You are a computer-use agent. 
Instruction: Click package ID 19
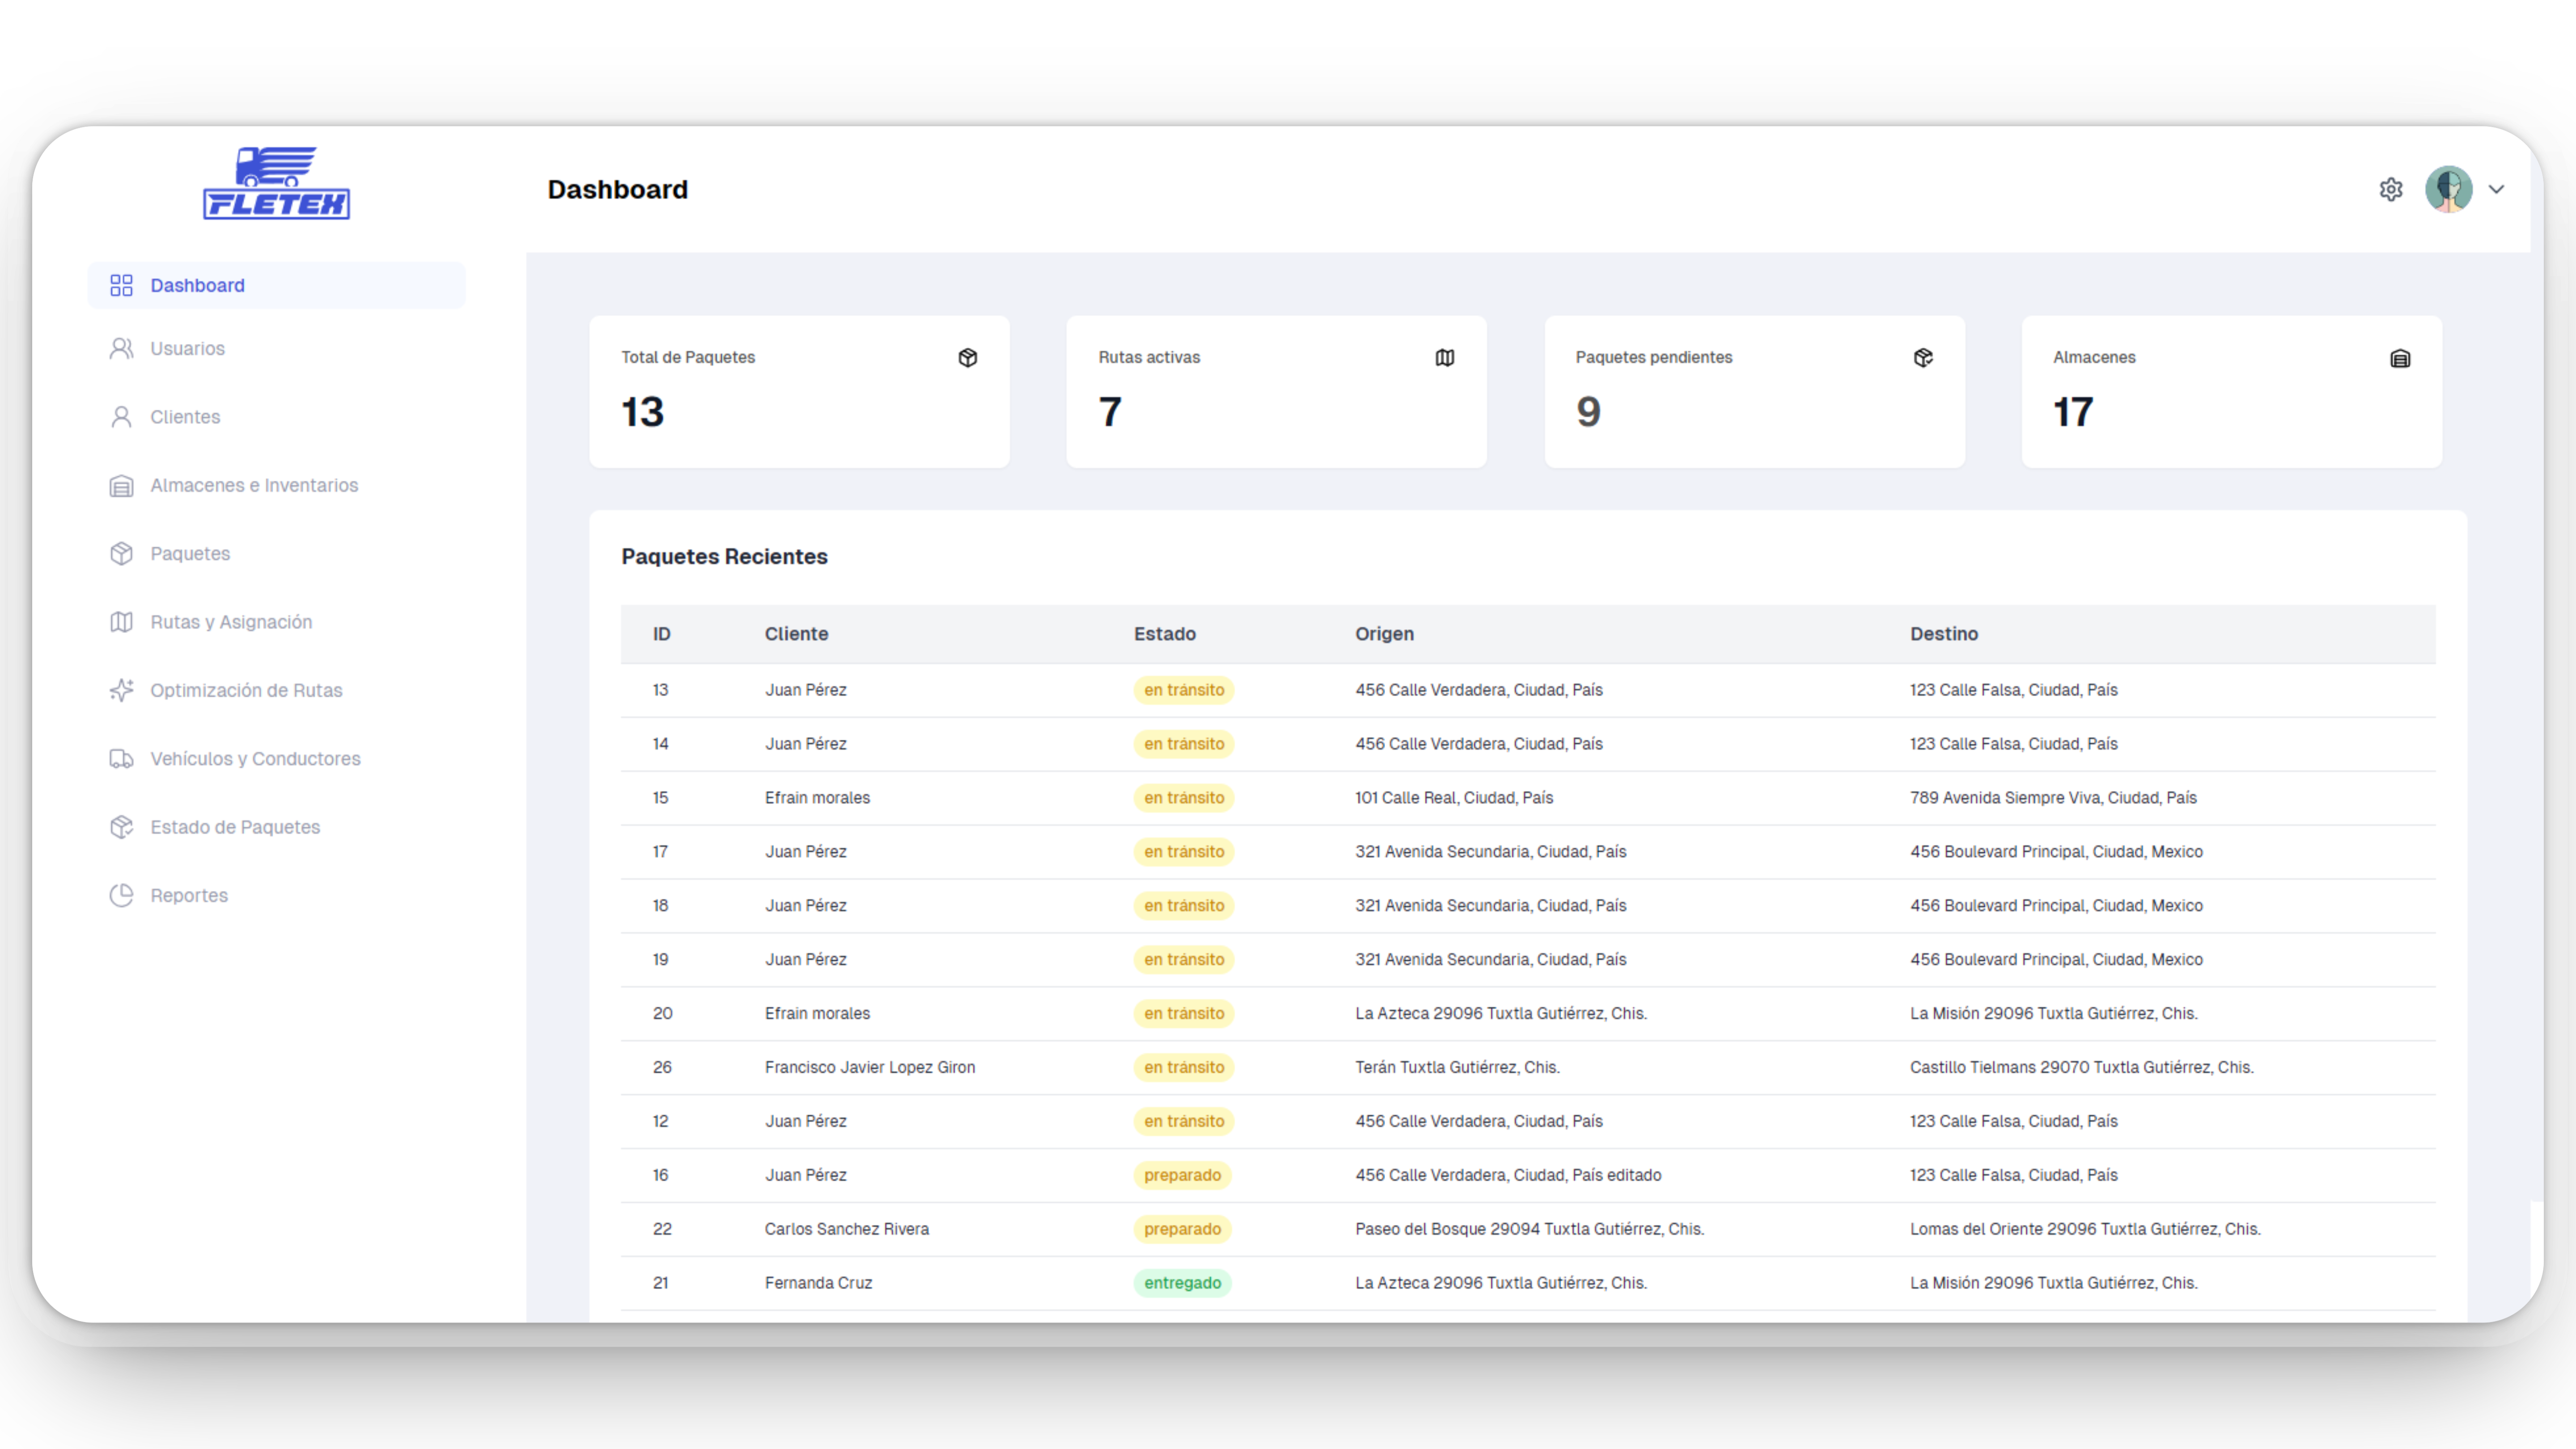click(x=660, y=960)
